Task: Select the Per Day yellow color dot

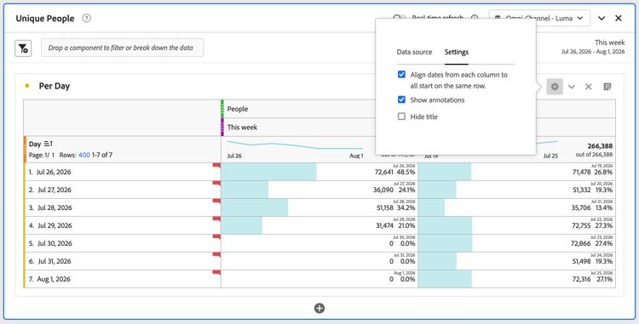Action: pyautogui.click(x=27, y=86)
